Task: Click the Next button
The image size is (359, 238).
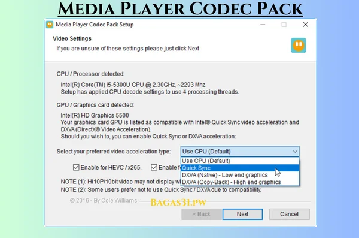Action: pyautogui.click(x=242, y=214)
